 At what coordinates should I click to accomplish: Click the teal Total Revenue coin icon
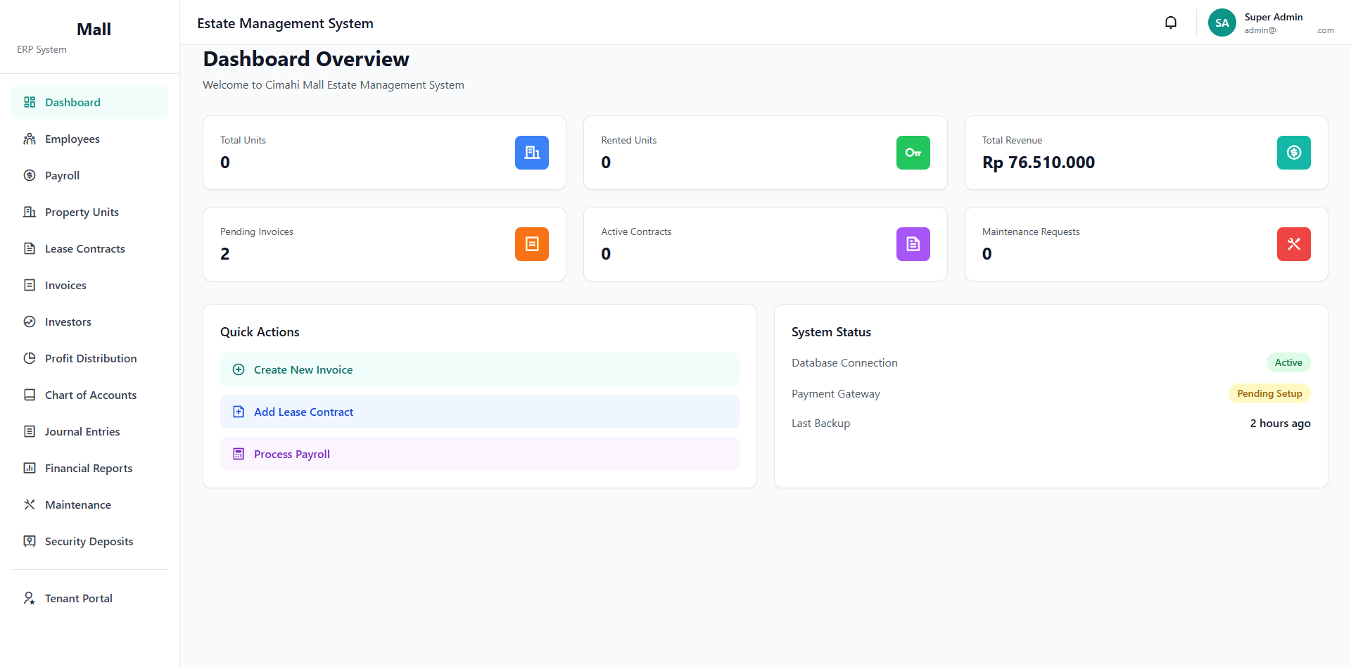1293,153
